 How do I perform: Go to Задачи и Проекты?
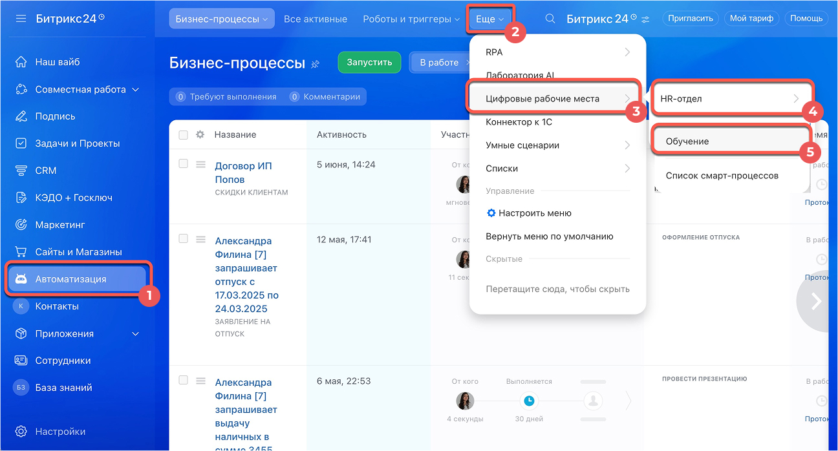tap(78, 143)
